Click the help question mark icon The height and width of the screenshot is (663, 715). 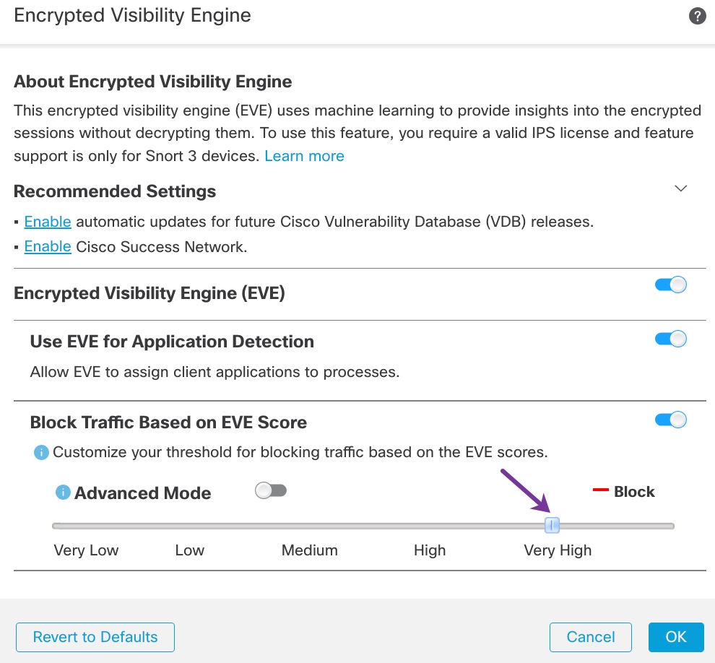coord(697,17)
